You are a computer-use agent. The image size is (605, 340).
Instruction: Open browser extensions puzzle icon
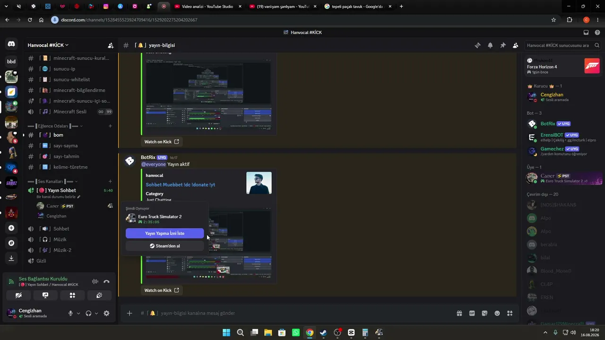[x=570, y=20]
